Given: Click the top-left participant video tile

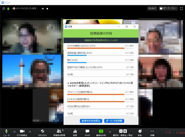Looking at the screenshot, I should 32,36.
